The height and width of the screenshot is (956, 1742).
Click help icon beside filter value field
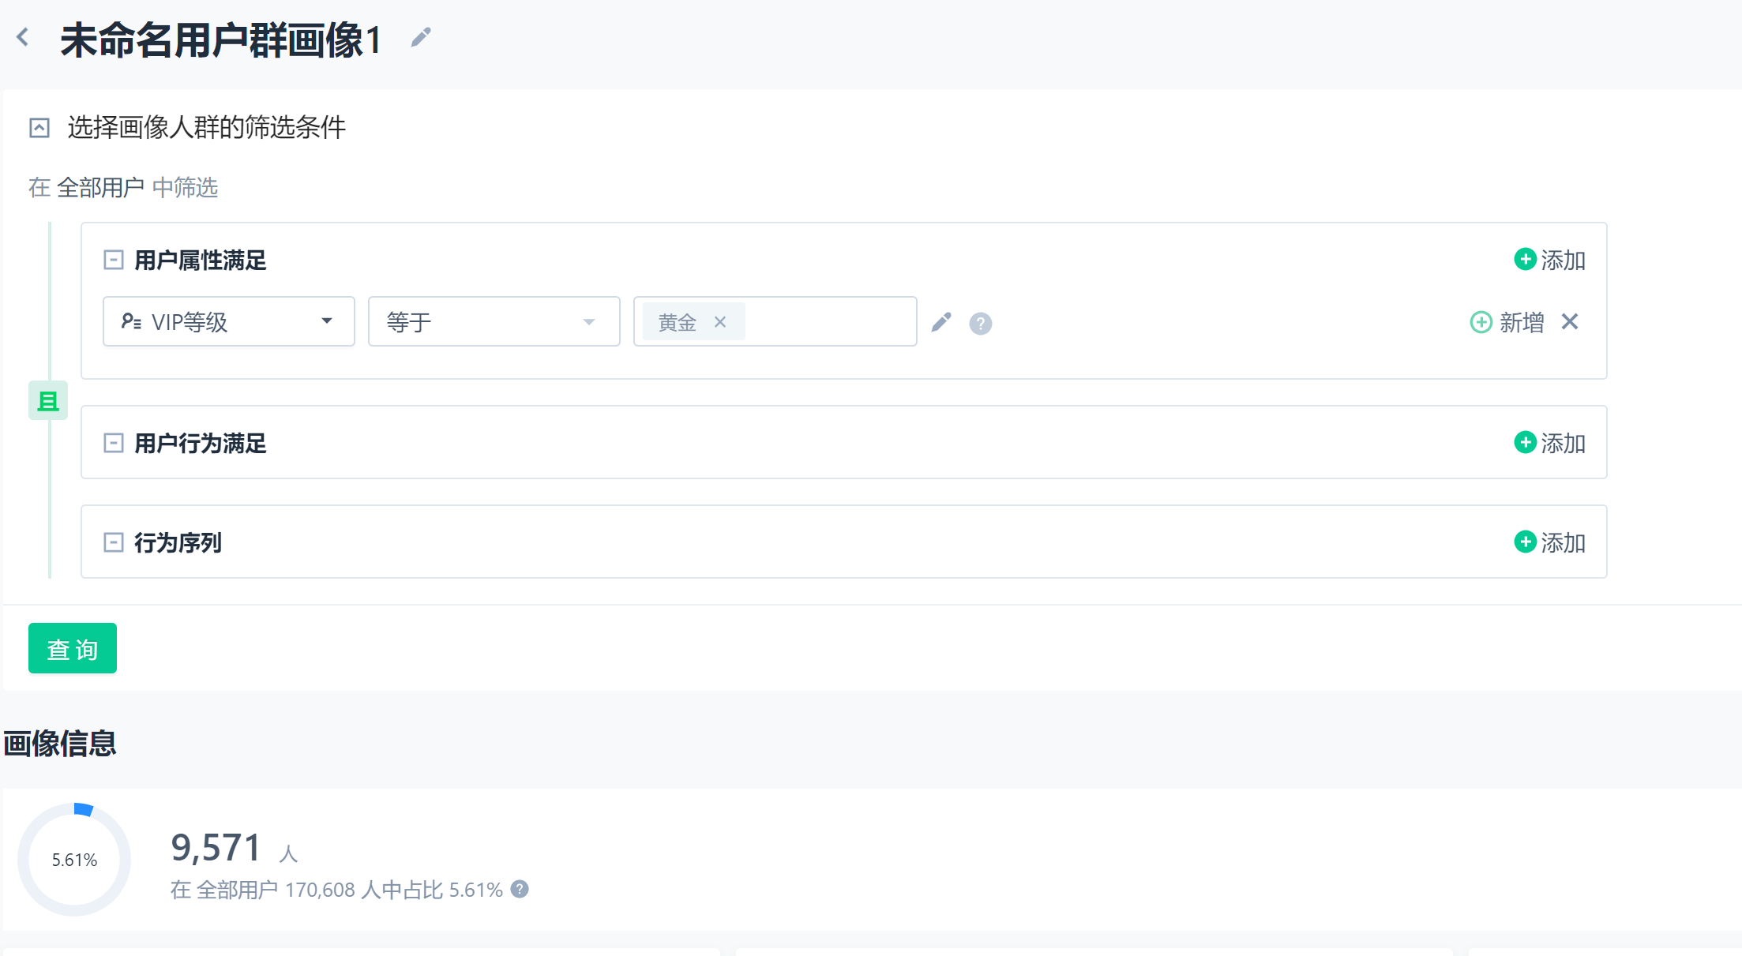click(980, 323)
